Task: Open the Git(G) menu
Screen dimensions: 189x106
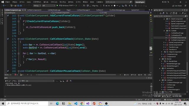Action: [x=29, y=2]
